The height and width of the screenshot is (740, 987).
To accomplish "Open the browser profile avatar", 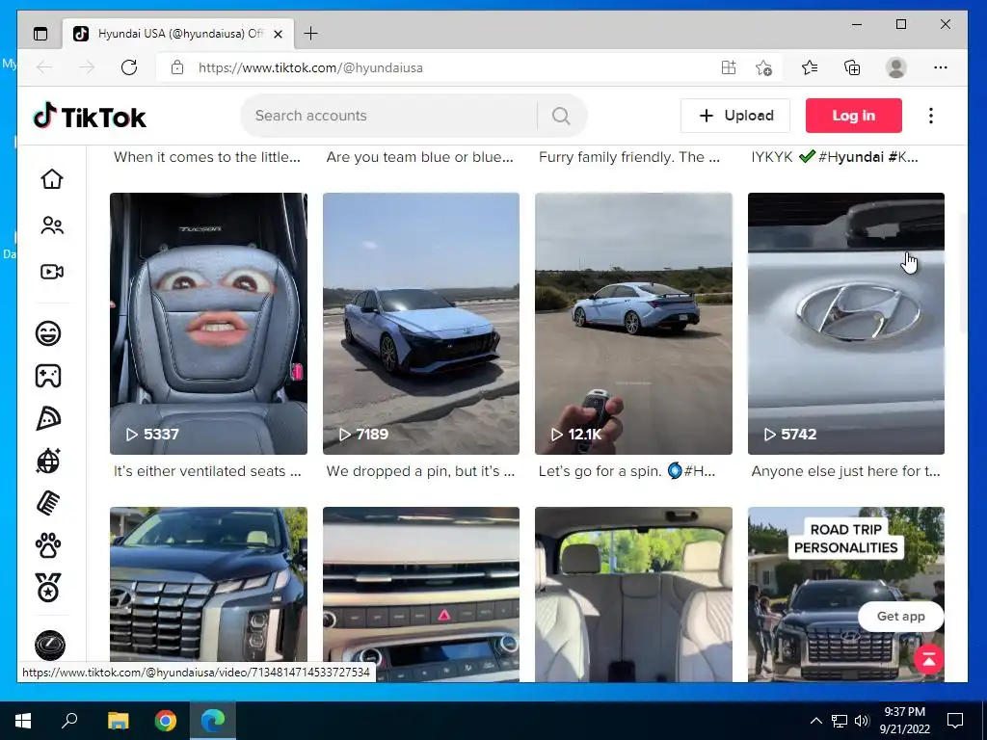I will coord(895,67).
